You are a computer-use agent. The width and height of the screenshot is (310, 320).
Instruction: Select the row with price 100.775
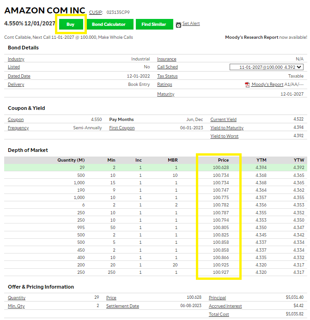[x=156, y=198]
